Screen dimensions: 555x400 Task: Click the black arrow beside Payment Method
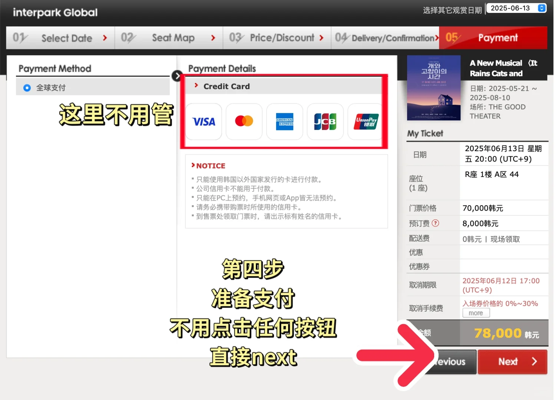(x=177, y=76)
